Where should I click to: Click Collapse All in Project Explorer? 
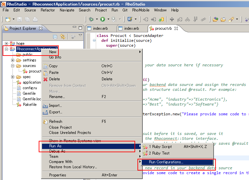point(55,37)
